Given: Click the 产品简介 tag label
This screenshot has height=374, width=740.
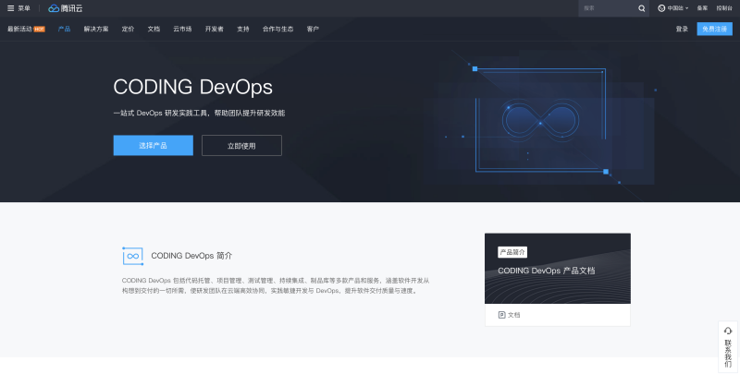Looking at the screenshot, I should [512, 252].
